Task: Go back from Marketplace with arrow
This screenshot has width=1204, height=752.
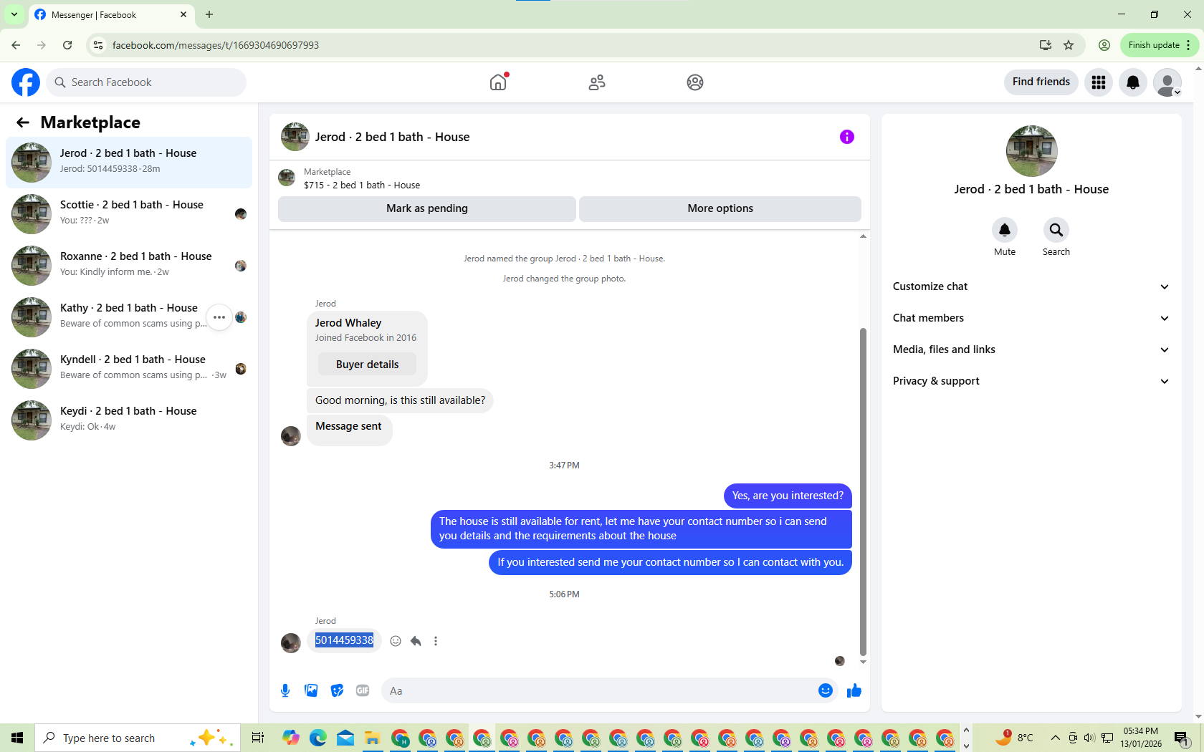Action: tap(23, 122)
